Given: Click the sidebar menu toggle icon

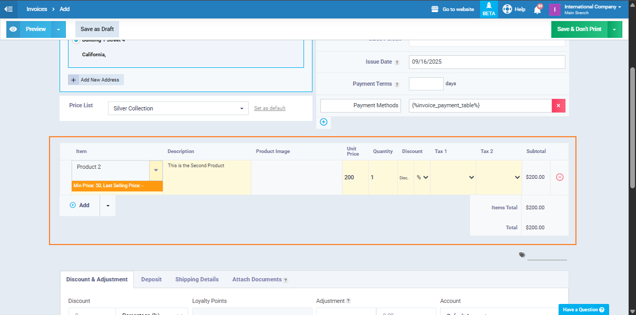Looking at the screenshot, I should click(8, 9).
